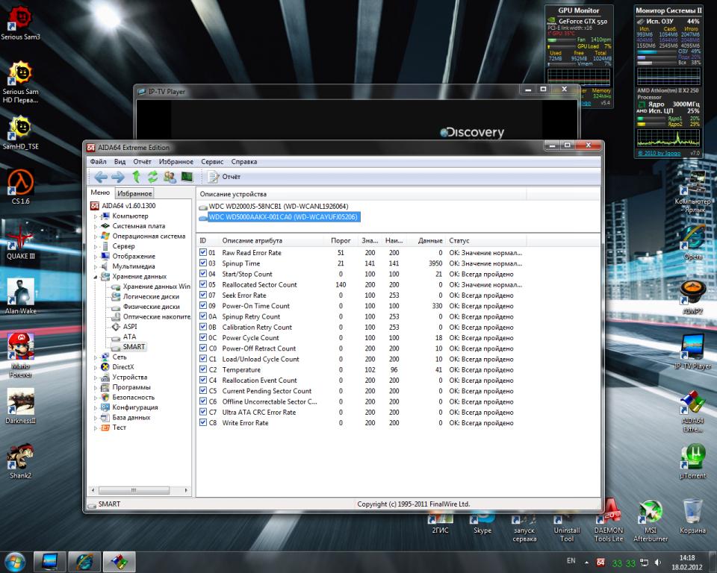Open Отчёт menu in menu bar
This screenshot has height=573, width=717.
point(142,162)
